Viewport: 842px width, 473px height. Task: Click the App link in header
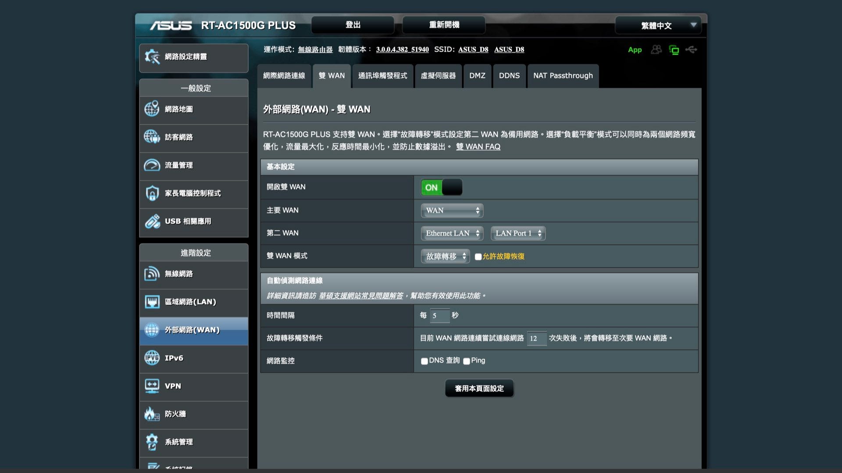635,50
